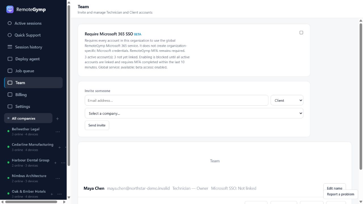
Task: Click the grey Team heading above member list
Action: click(215, 161)
